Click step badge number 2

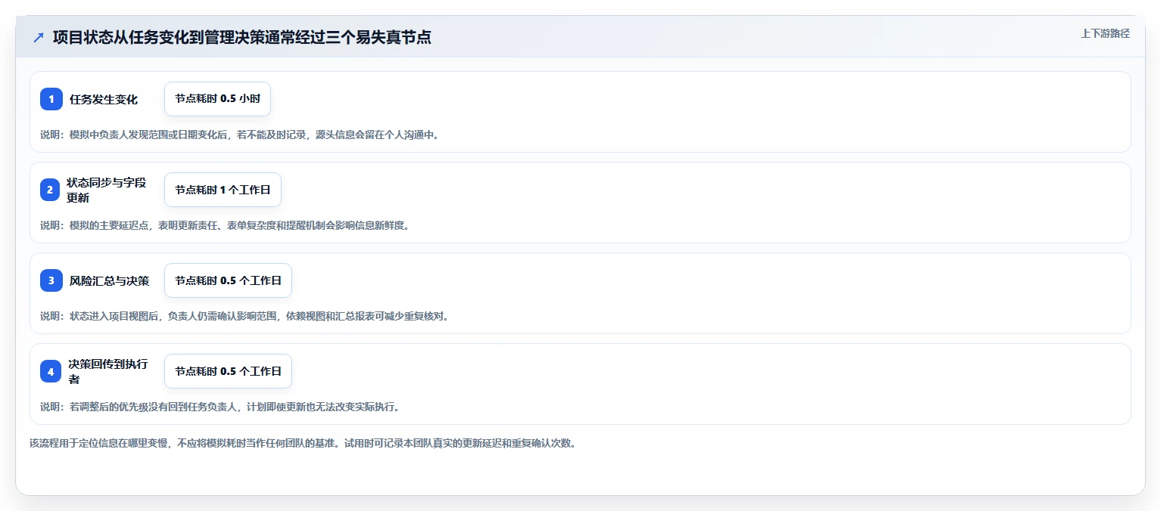tap(50, 190)
